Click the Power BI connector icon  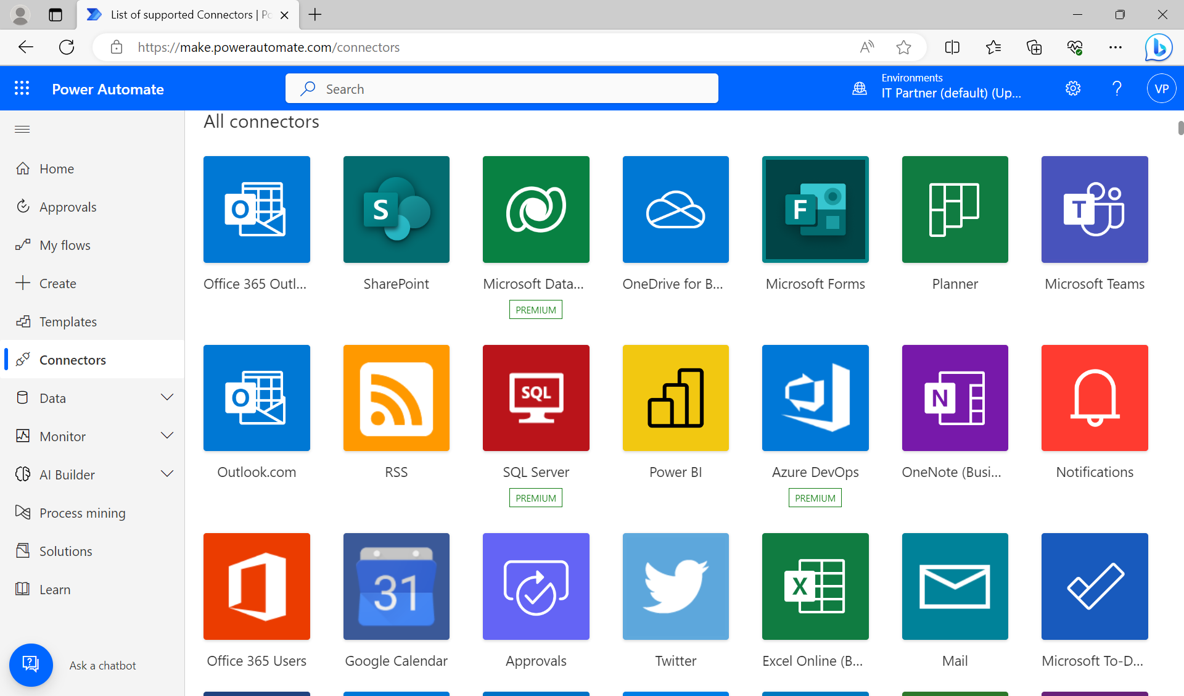tap(675, 398)
